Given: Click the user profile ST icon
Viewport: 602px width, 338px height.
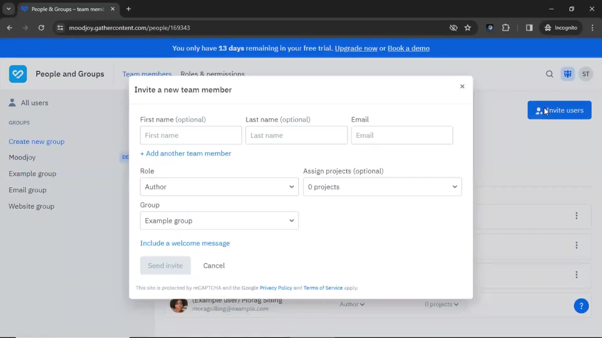Looking at the screenshot, I should [x=586, y=74].
